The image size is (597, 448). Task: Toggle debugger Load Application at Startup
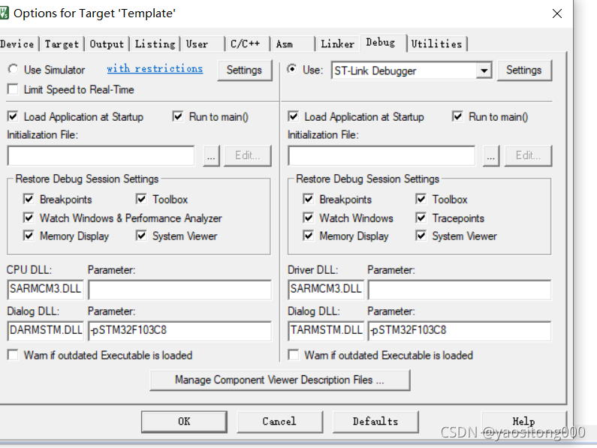(293, 116)
